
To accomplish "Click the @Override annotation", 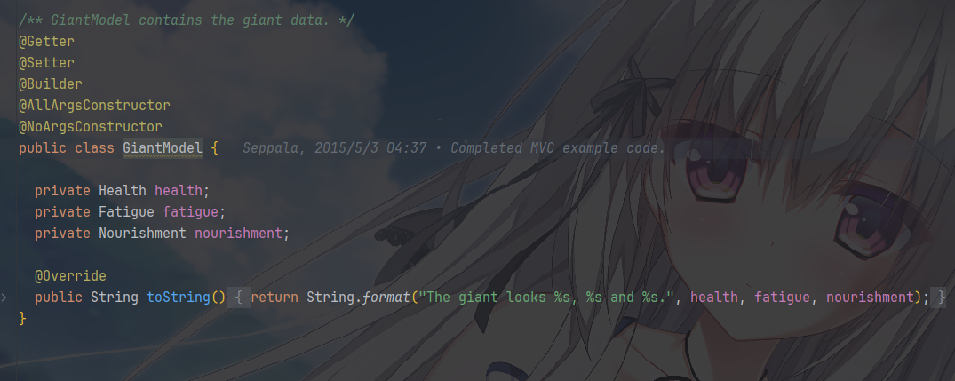I will pyautogui.click(x=71, y=275).
